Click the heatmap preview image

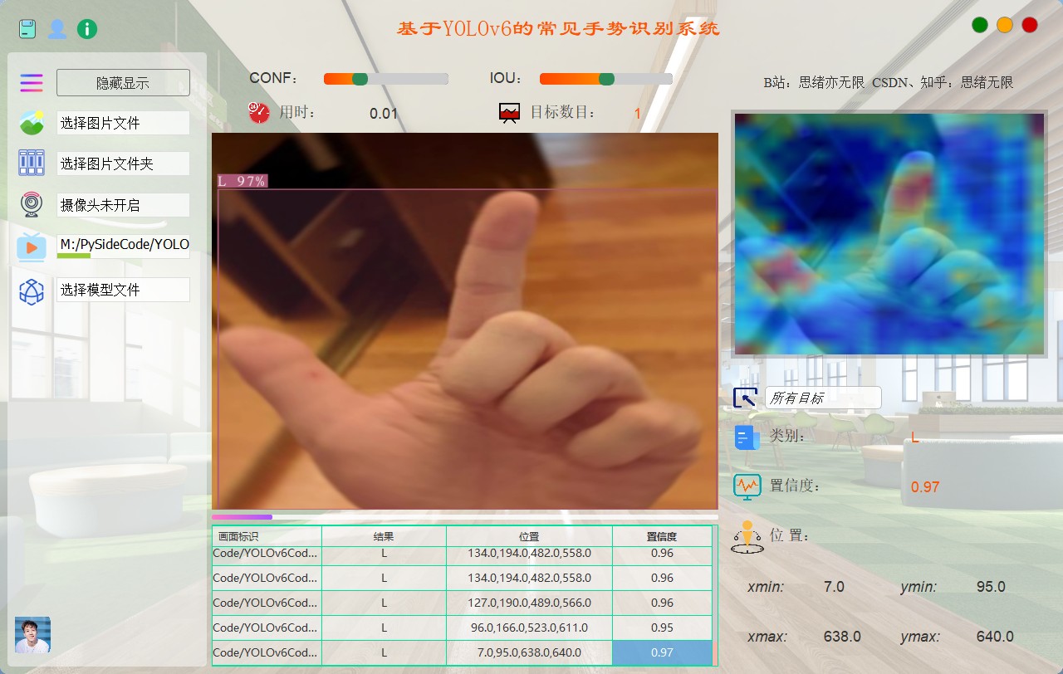click(889, 234)
